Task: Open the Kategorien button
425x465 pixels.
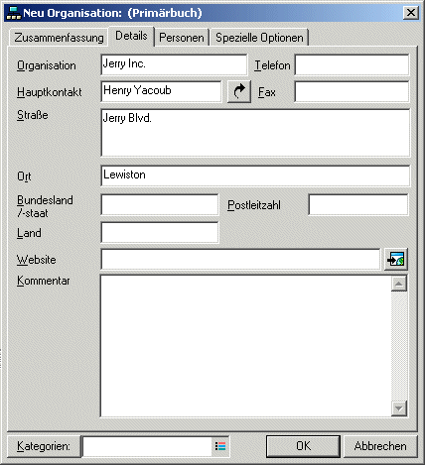Action: click(44, 446)
